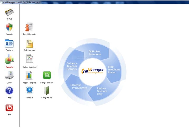Open the Help question mark icon
This screenshot has height=128, width=189.
click(x=9, y=91)
